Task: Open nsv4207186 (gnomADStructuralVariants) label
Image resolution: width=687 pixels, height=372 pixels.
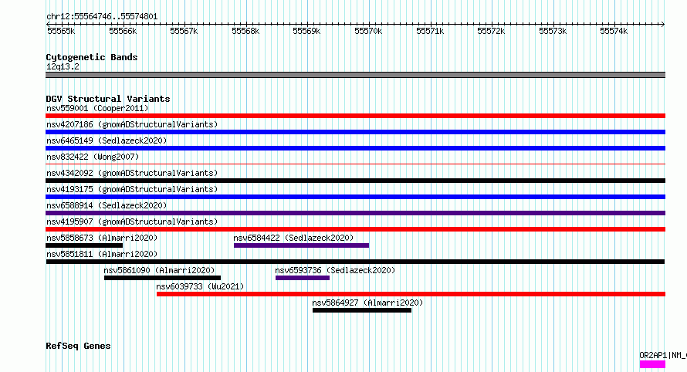Action: 132,124
